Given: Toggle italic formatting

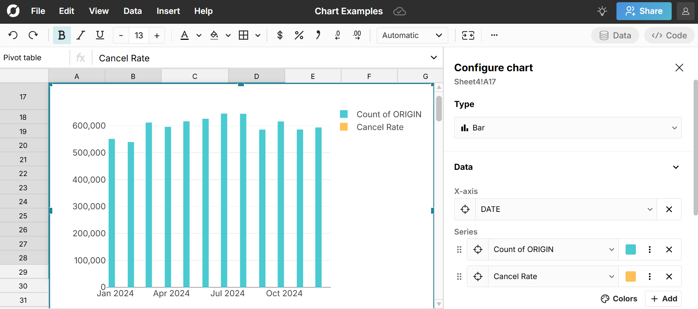Looking at the screenshot, I should tap(81, 35).
